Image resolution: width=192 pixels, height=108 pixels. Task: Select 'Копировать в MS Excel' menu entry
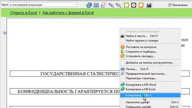(x=150, y=89)
